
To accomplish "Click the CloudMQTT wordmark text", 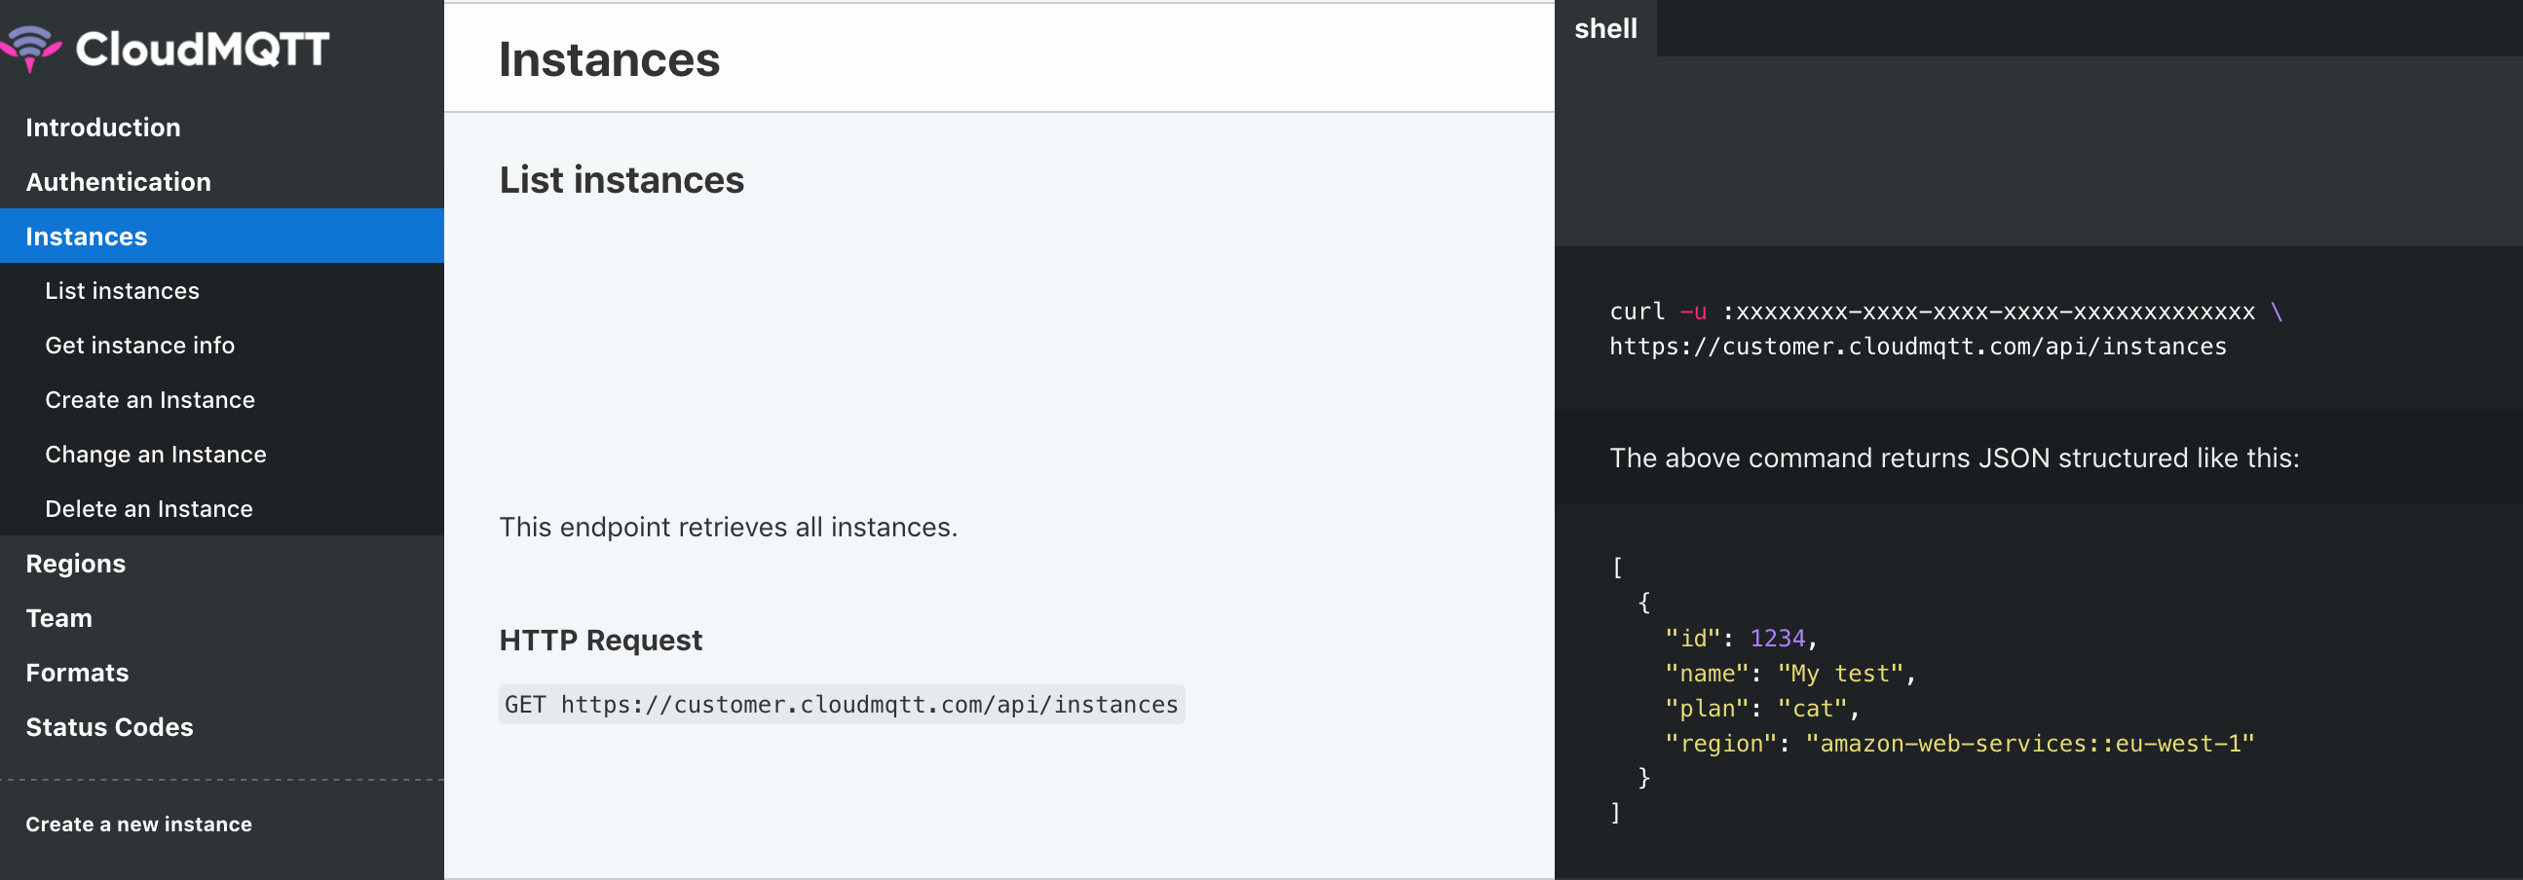I will [203, 49].
